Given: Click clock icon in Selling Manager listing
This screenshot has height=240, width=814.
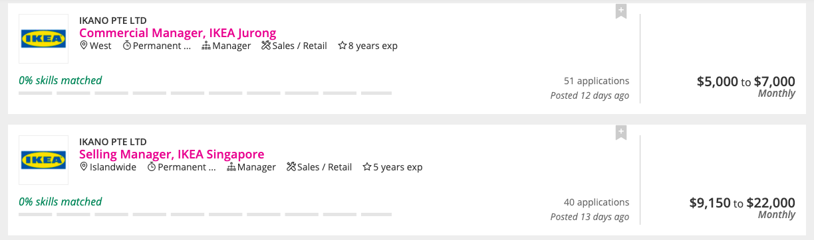Looking at the screenshot, I should pos(152,167).
